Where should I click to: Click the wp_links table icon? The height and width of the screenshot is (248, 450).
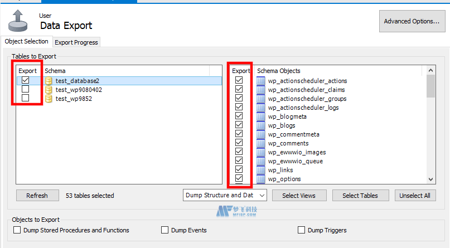click(x=260, y=170)
